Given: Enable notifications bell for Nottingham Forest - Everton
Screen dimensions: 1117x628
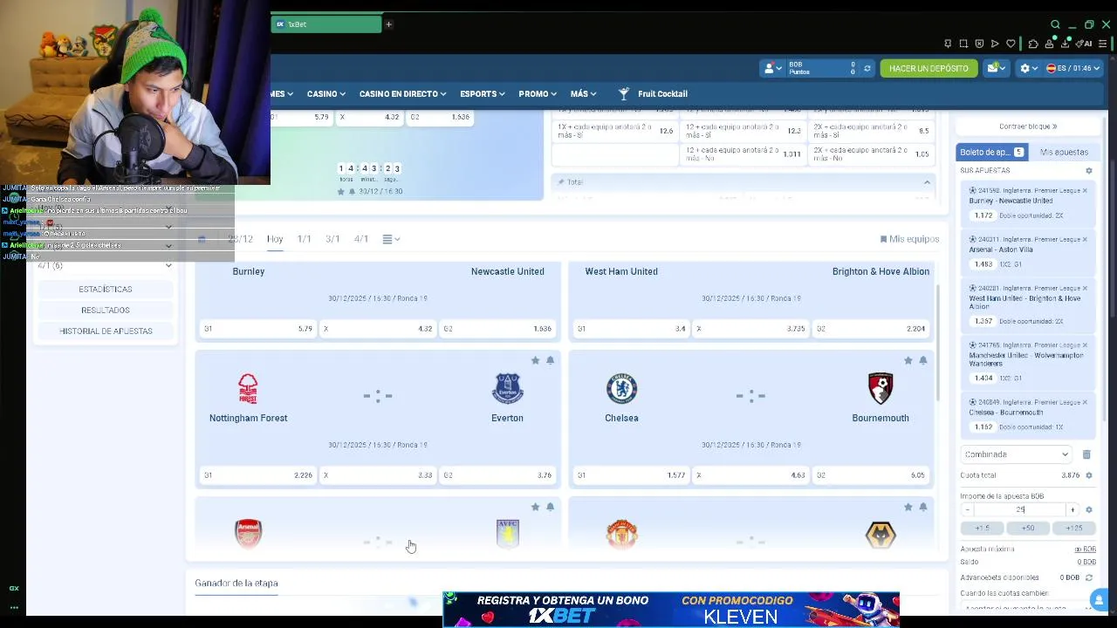Looking at the screenshot, I should click(x=550, y=360).
